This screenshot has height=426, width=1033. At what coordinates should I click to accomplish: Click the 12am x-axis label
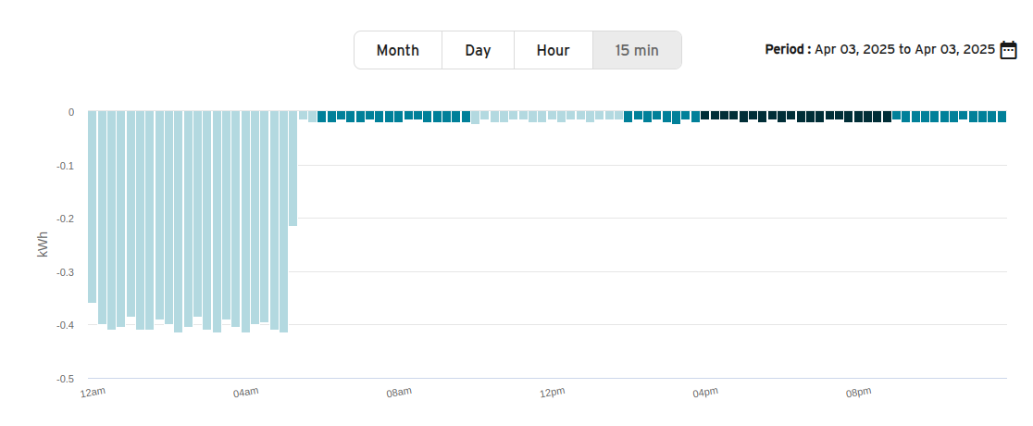(x=93, y=393)
